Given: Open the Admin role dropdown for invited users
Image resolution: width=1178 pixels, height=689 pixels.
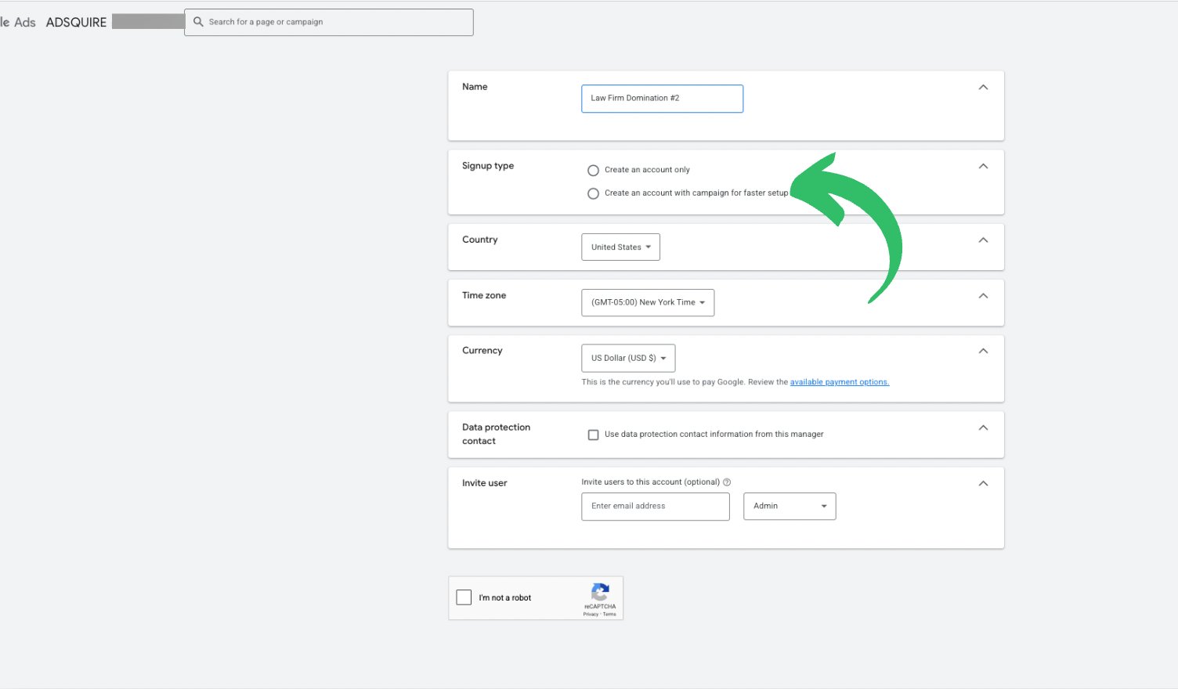Looking at the screenshot, I should point(789,506).
